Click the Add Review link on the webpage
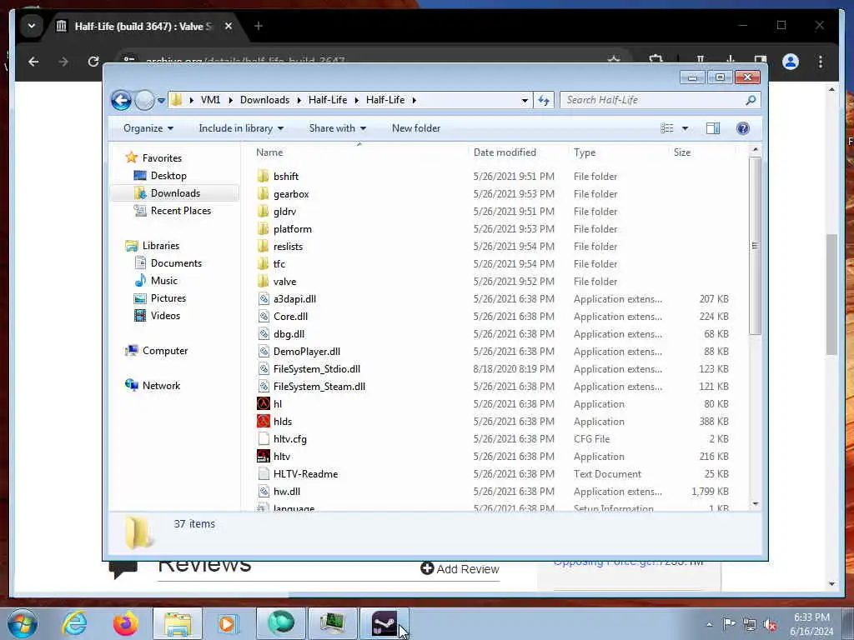This screenshot has width=854, height=640. click(x=460, y=568)
